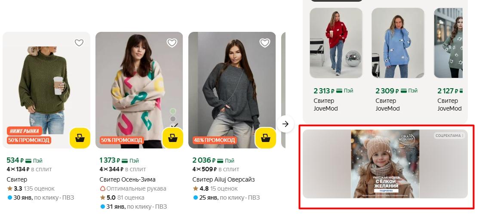Select the light green color swatch
The height and width of the screenshot is (216, 482).
tap(173, 111)
